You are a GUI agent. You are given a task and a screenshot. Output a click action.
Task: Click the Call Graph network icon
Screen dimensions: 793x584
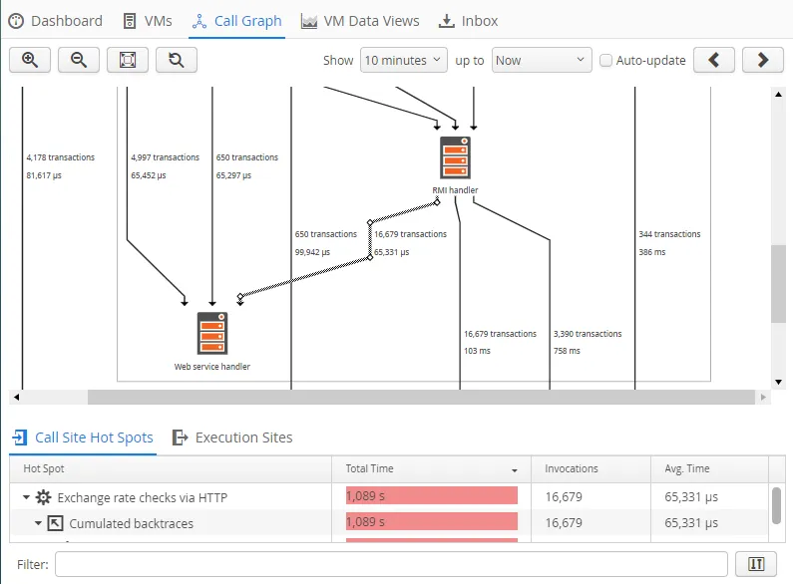[199, 21]
